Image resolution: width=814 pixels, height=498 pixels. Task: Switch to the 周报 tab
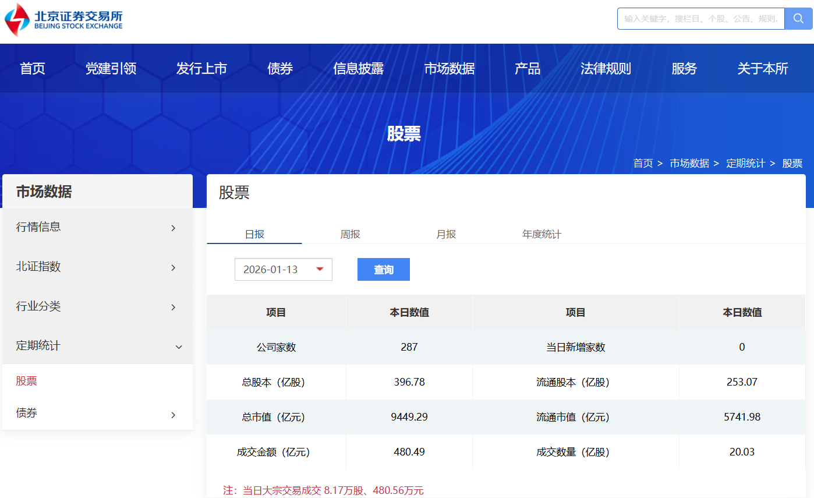coord(351,234)
